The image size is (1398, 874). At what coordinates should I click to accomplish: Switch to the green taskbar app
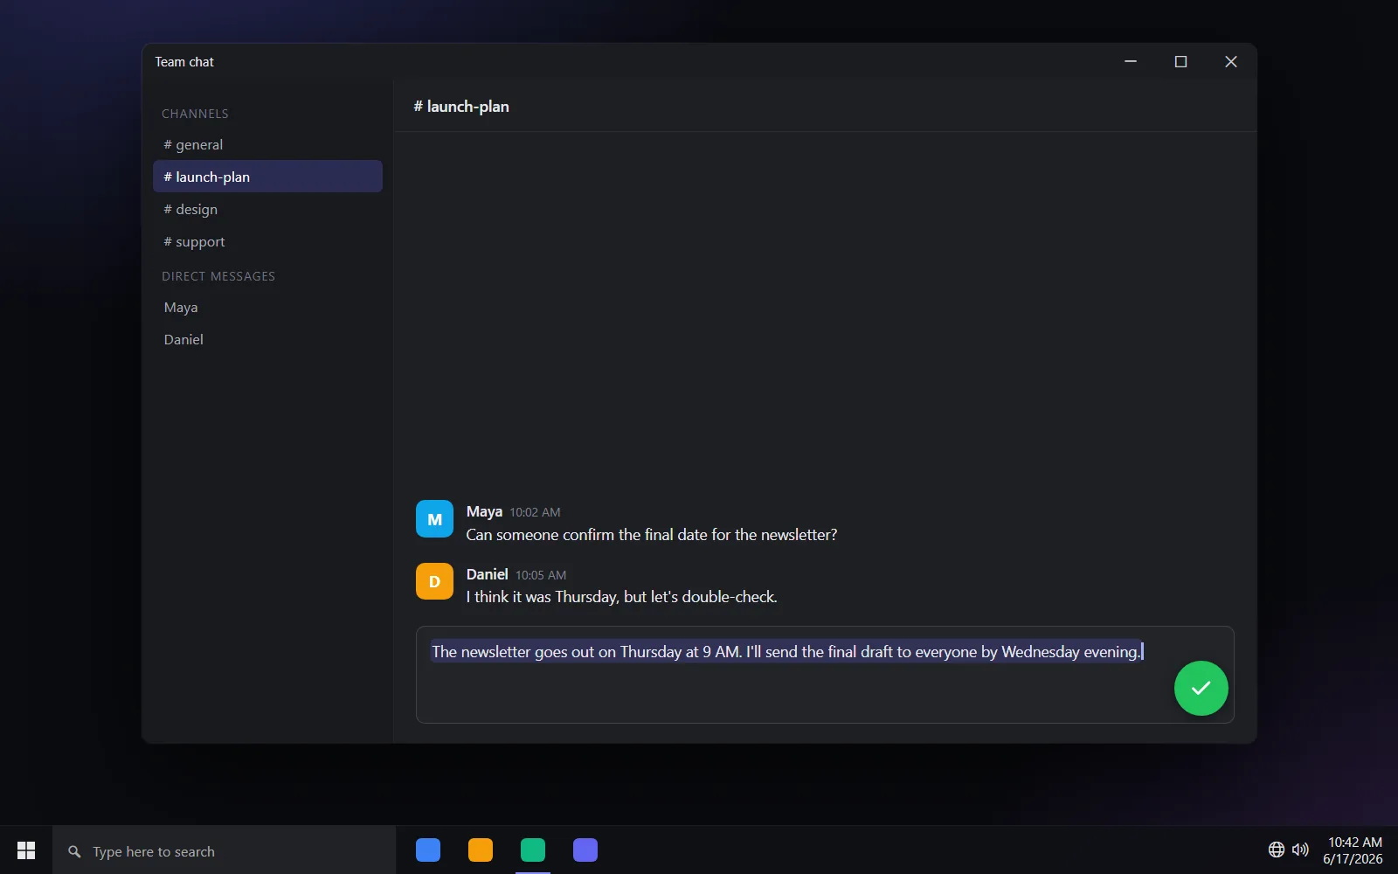coord(533,850)
